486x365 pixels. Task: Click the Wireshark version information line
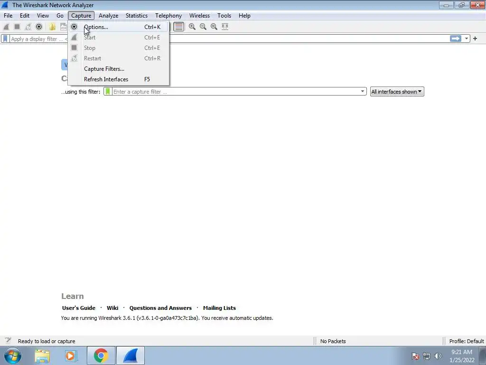point(167,318)
